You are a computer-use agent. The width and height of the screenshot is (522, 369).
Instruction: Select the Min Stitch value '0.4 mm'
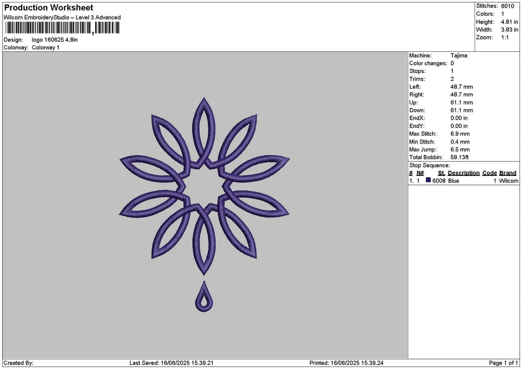pyautogui.click(x=460, y=142)
